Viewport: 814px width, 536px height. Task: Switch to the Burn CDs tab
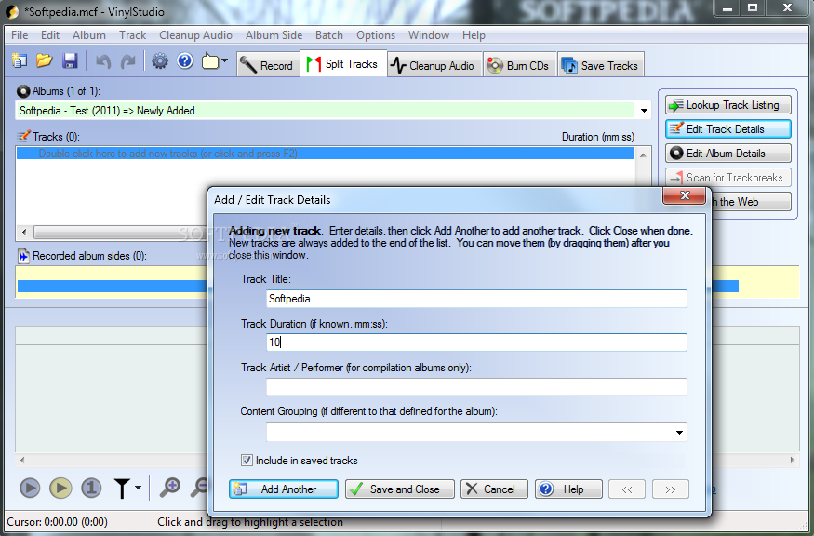[520, 65]
